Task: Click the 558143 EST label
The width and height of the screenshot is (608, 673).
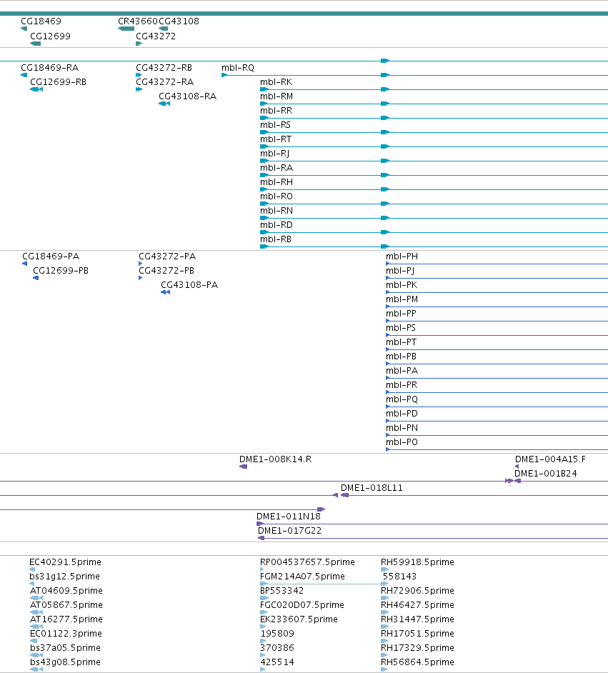Action: pyautogui.click(x=400, y=577)
